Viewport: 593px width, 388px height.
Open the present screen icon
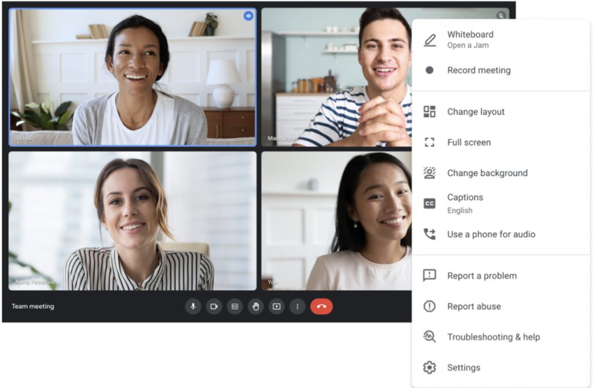click(276, 306)
